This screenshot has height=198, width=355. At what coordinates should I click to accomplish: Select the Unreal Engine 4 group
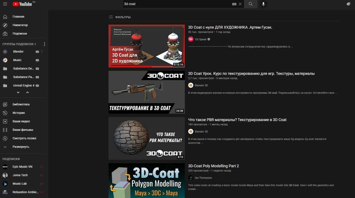24,86
